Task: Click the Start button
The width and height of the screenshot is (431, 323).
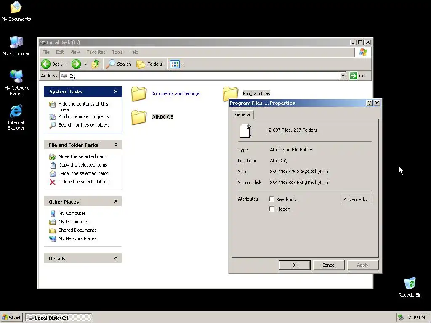Action: (11, 318)
